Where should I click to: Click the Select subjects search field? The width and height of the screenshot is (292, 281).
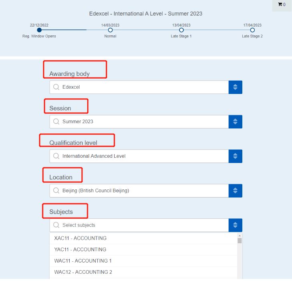[139, 225]
